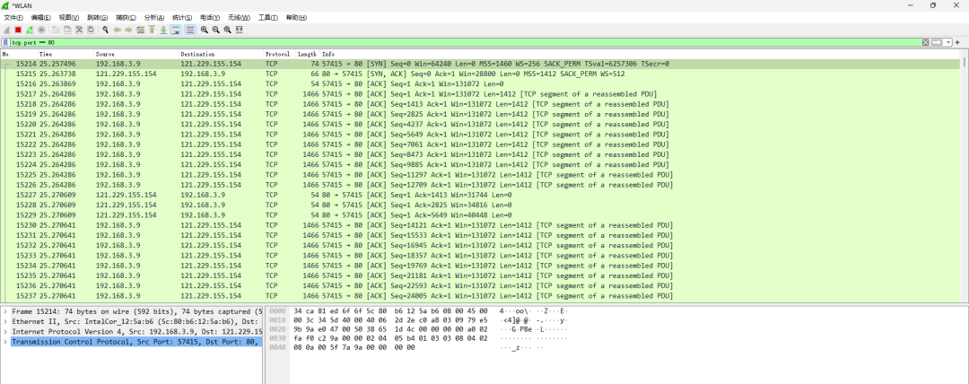Image resolution: width=969 pixels, height=384 pixels.
Task: Clear the display filter with X button
Action: click(926, 43)
